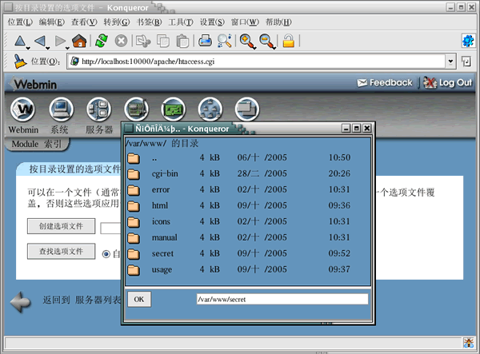The width and height of the screenshot is (480, 354).
Task: Click the bug icon in status bar
Action: coord(468,343)
